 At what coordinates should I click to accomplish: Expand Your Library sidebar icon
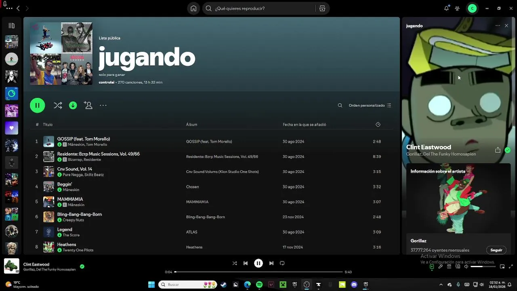click(11, 26)
